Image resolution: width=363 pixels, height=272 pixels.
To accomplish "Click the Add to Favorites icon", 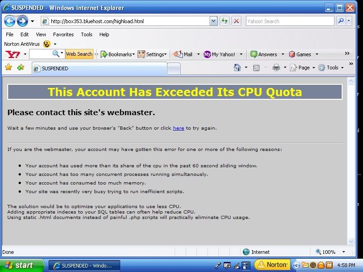I will [20, 68].
